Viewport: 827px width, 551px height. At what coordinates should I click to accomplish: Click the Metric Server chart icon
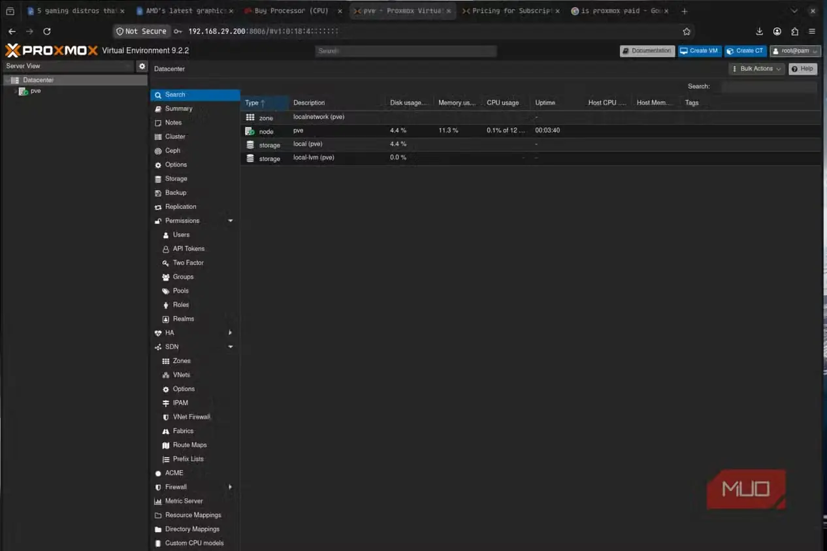tap(158, 501)
